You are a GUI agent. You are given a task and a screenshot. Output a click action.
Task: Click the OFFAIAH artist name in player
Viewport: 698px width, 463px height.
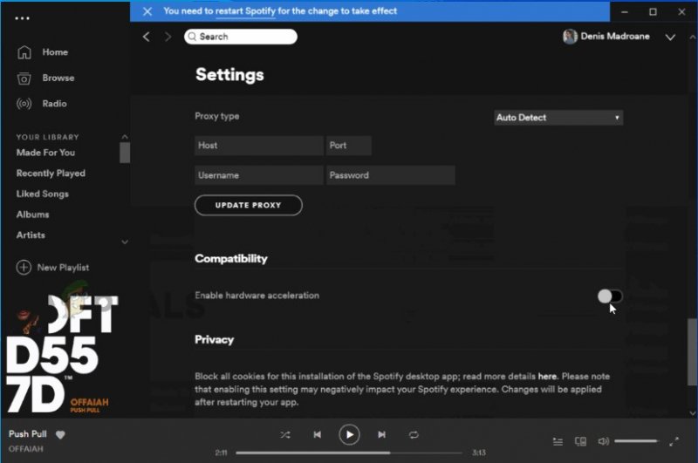26,449
